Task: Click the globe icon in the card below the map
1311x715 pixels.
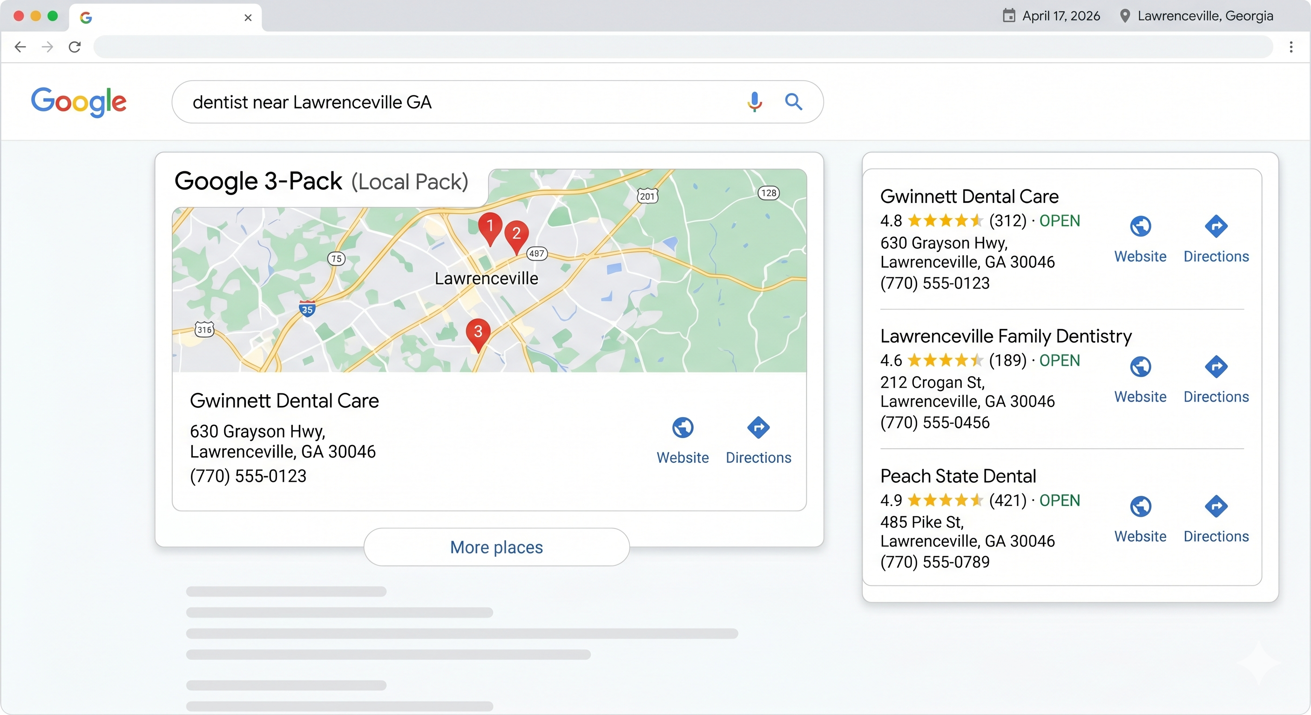Action: (x=683, y=427)
